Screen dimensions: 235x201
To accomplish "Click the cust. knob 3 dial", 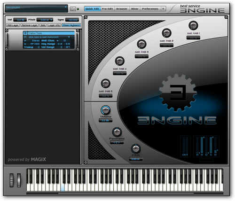I will tap(141, 44).
